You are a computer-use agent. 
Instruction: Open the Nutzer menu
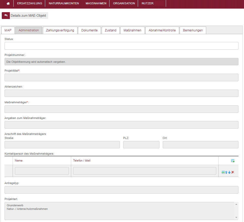point(148,4)
